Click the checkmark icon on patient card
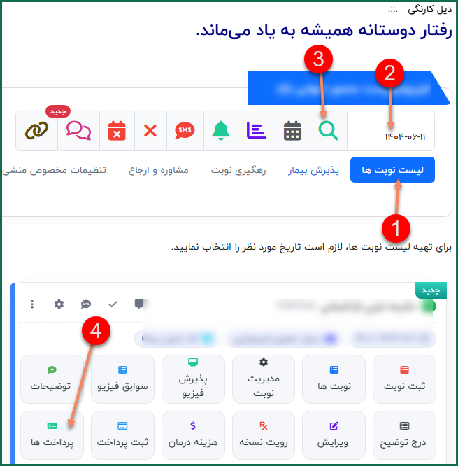Viewport: 458px width, 466px height. (113, 304)
